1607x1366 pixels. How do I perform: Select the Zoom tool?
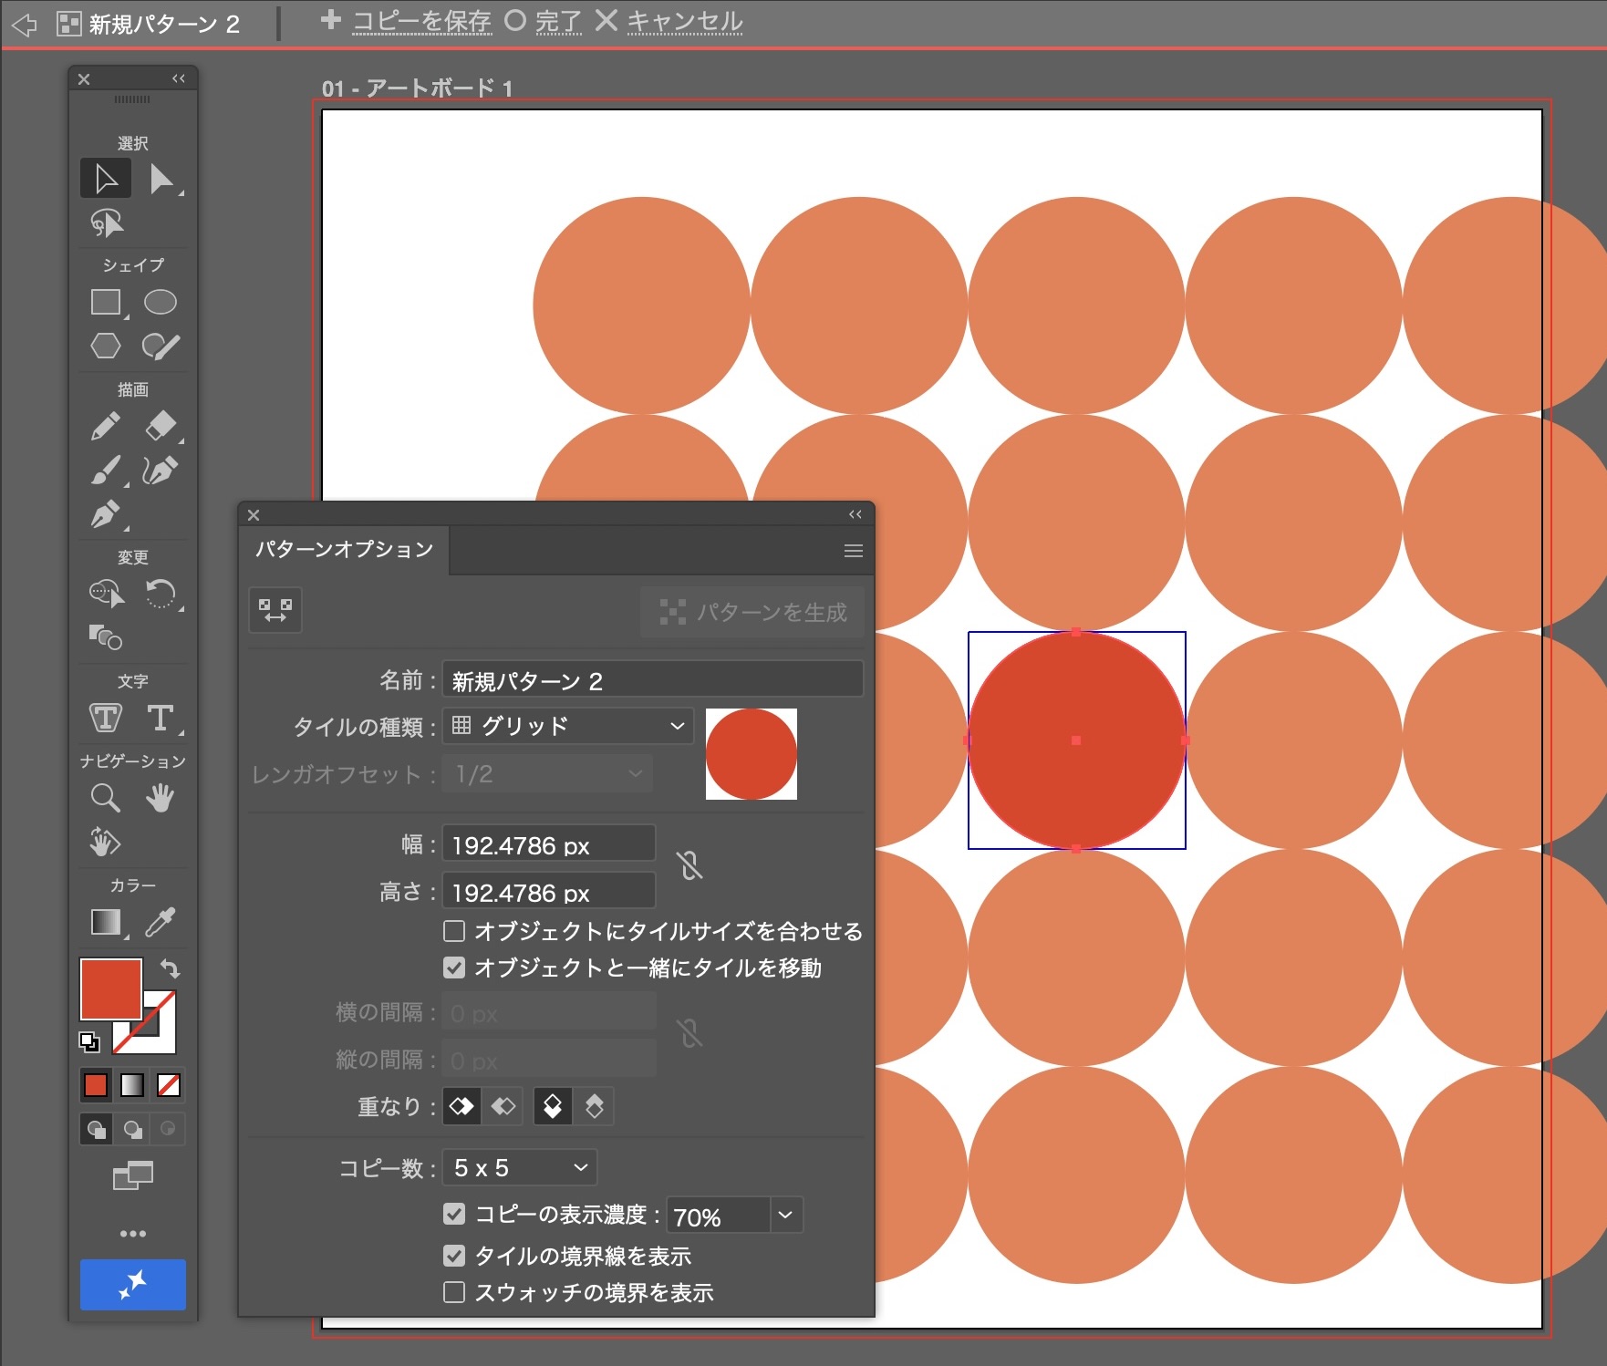(106, 798)
